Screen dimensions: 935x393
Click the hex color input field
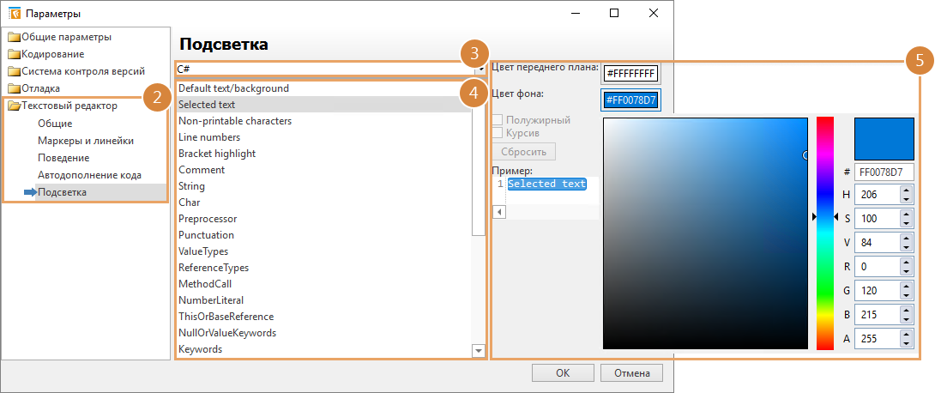pyautogui.click(x=884, y=172)
